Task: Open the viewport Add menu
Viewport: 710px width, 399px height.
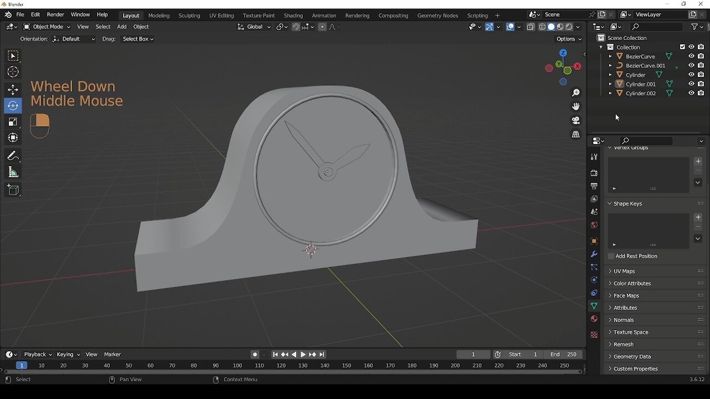Action: tap(121, 27)
